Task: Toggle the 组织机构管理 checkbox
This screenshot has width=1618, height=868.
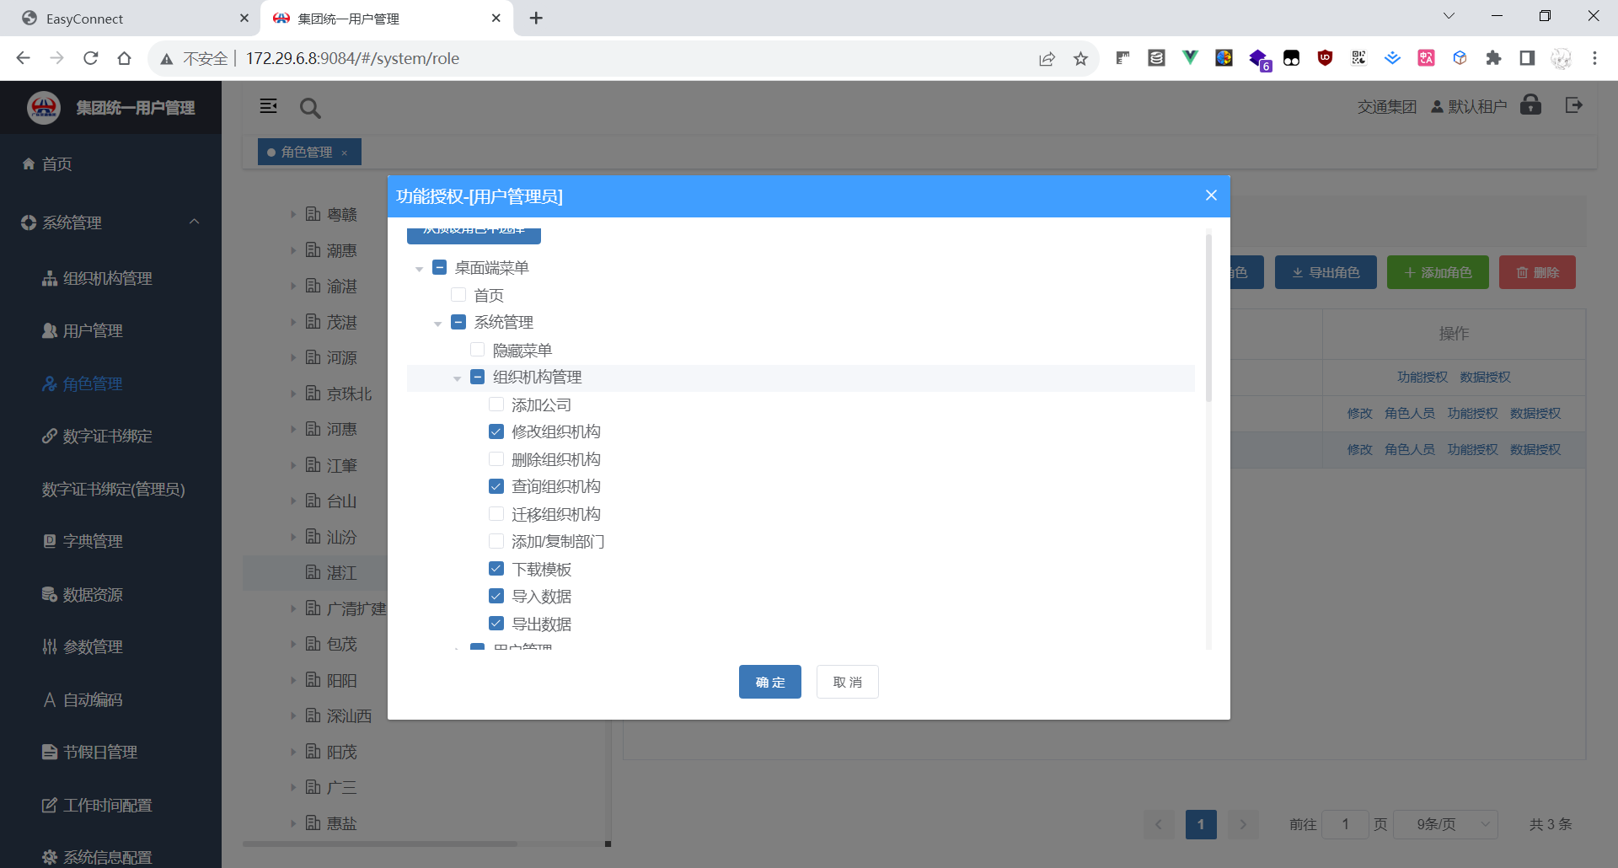Action: click(477, 377)
